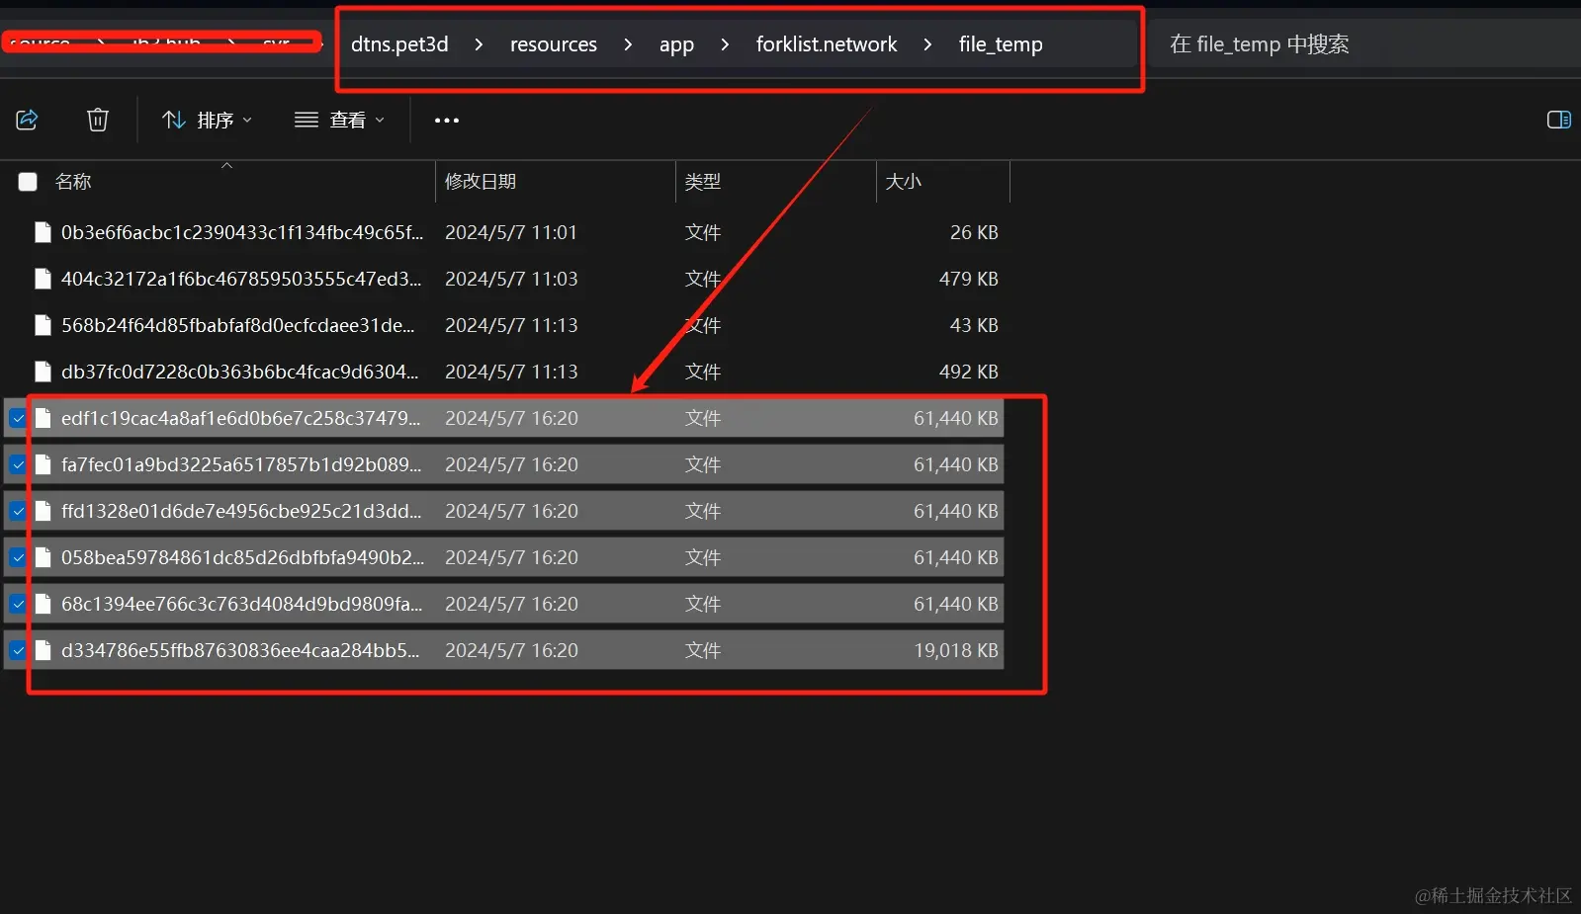Navigate to forklist.network breadcrumb
The image size is (1581, 914).
point(827,44)
